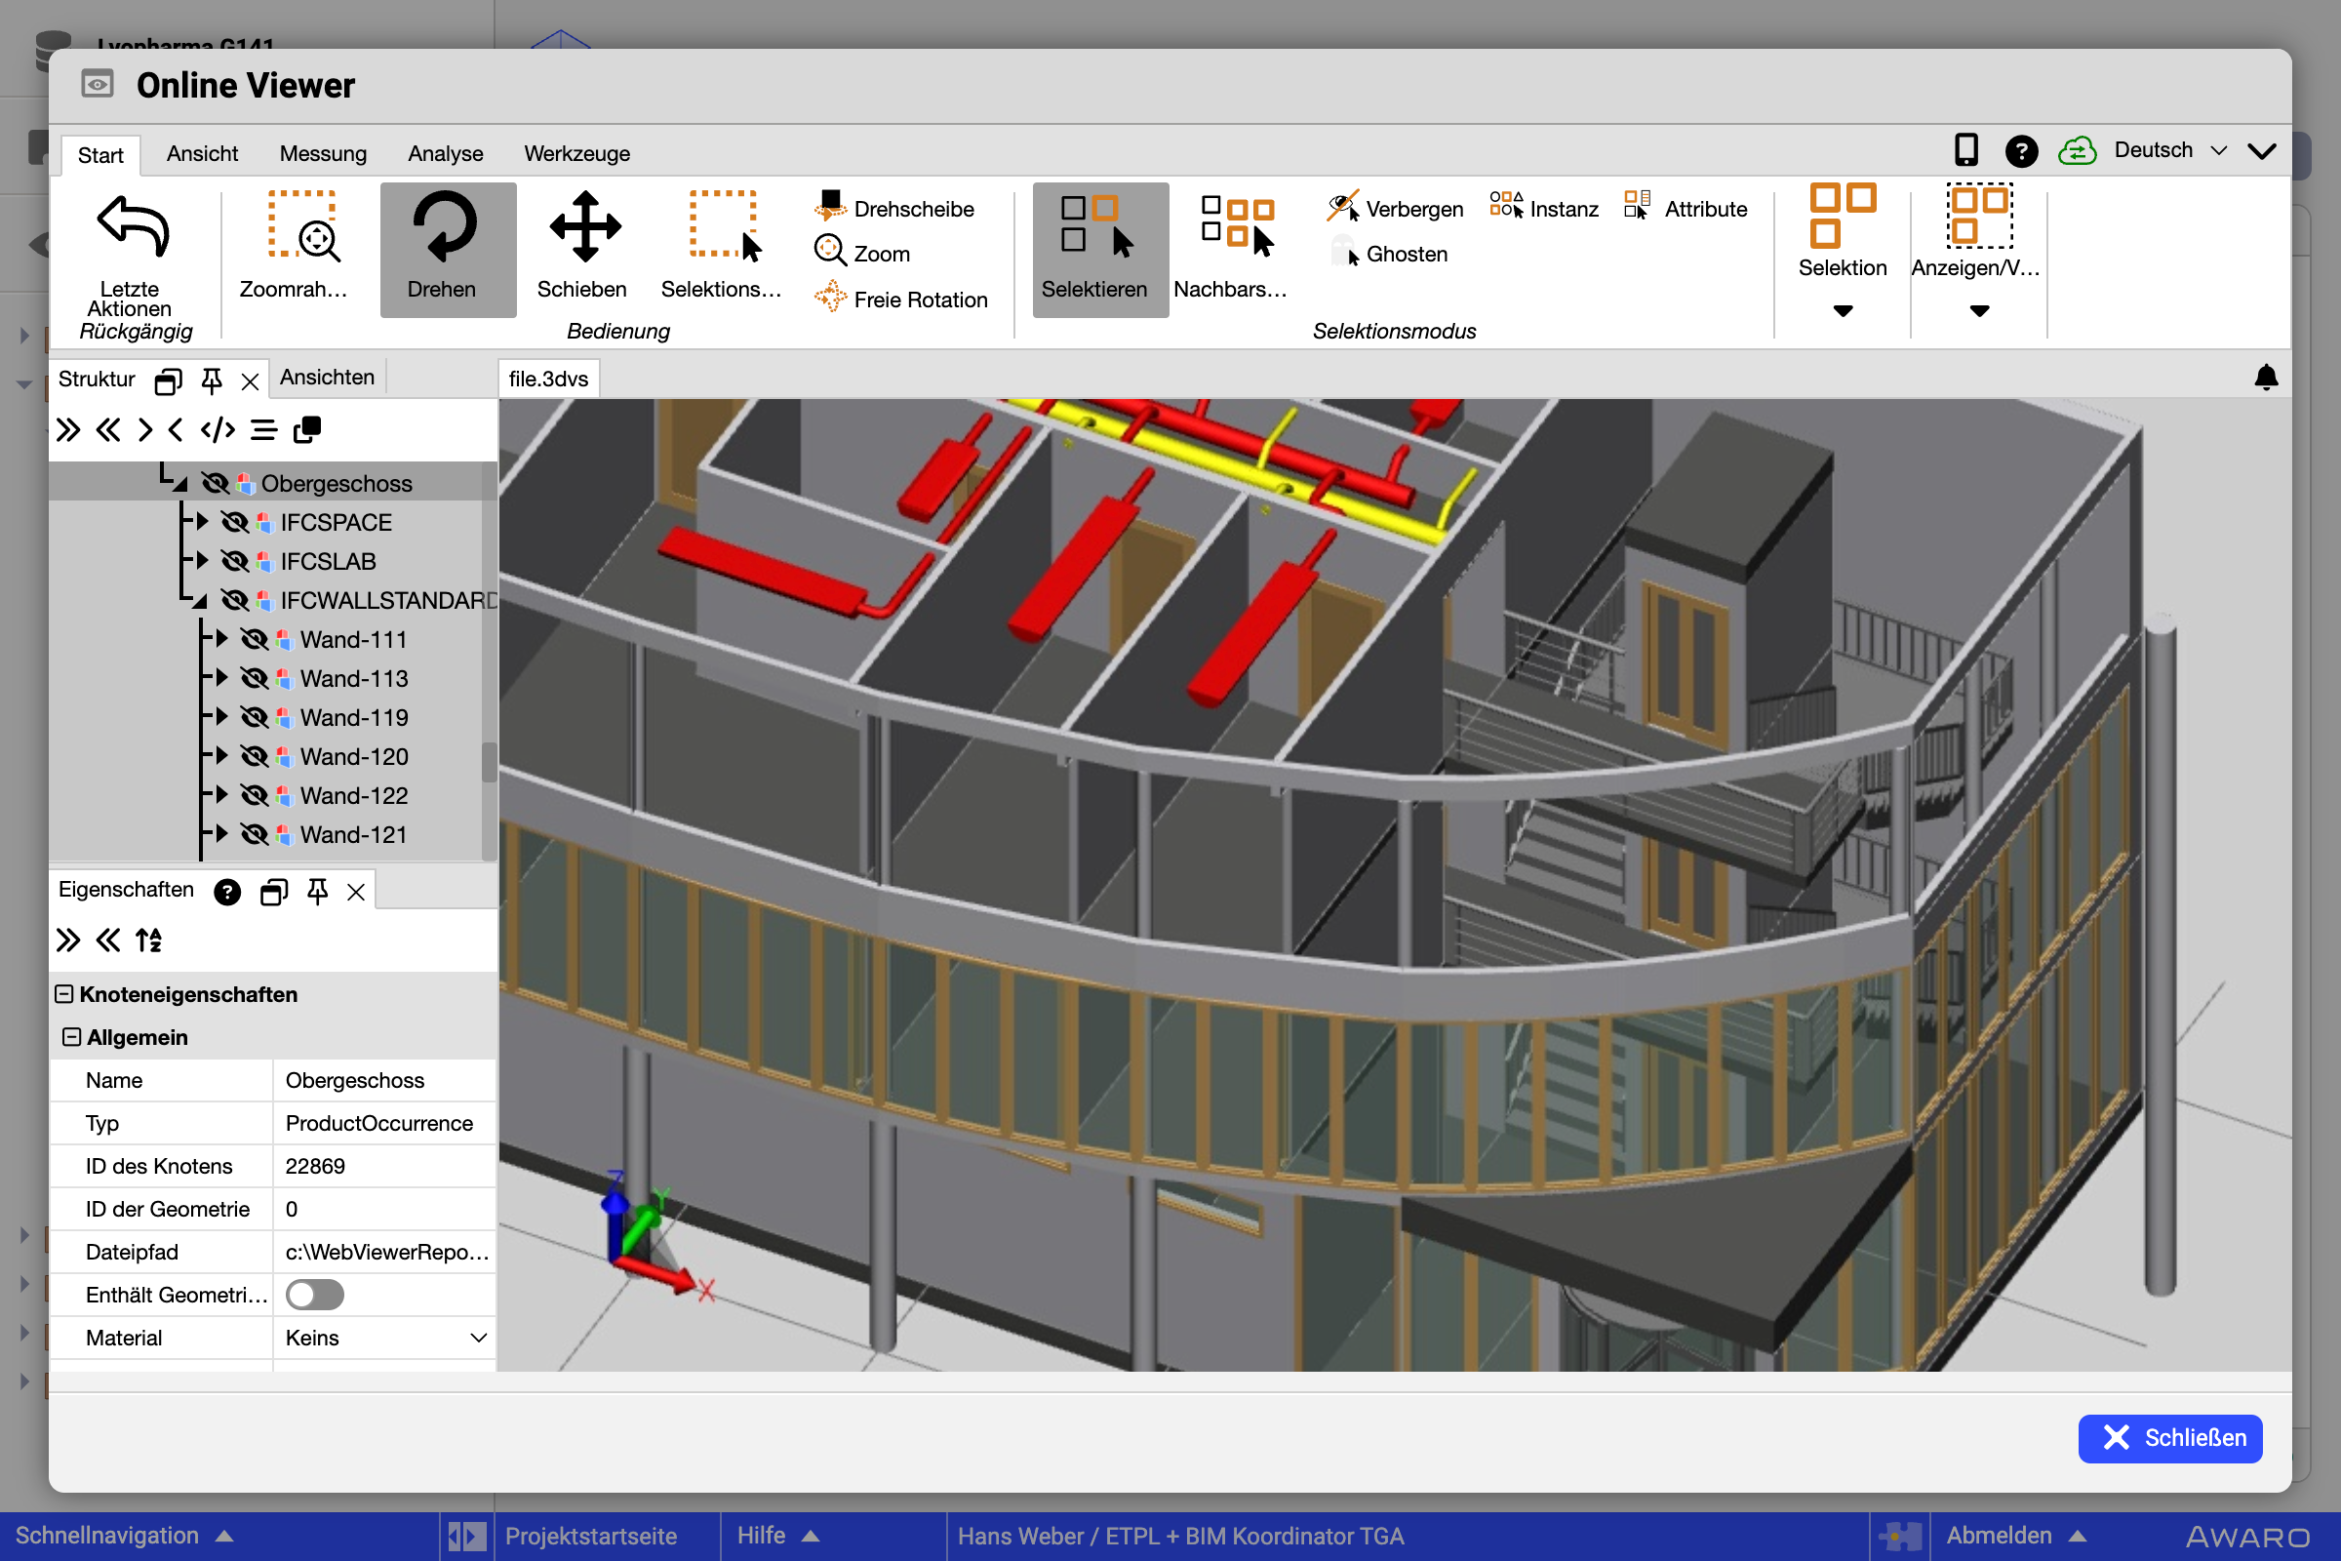Toggle visibility of Wand-113
Viewport: 2341px width, 1561px height.
tap(255, 679)
